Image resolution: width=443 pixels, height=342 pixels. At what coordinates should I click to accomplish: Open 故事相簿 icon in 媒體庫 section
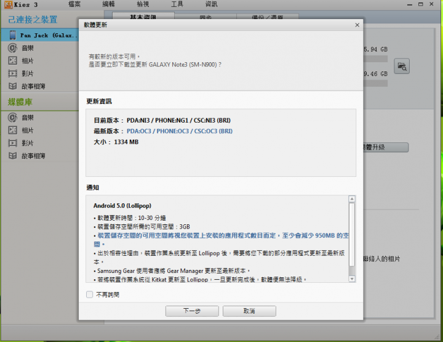pyautogui.click(x=12, y=155)
